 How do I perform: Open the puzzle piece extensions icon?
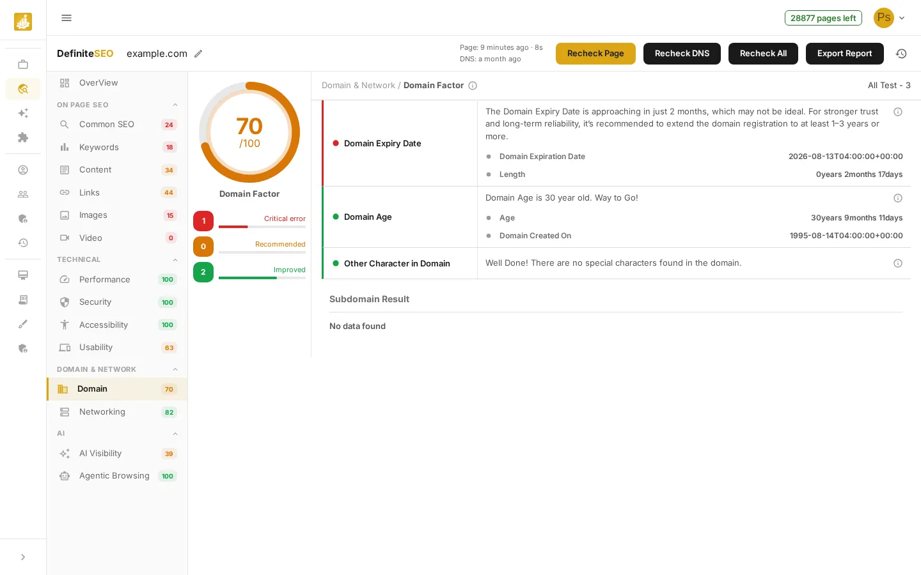coord(23,137)
